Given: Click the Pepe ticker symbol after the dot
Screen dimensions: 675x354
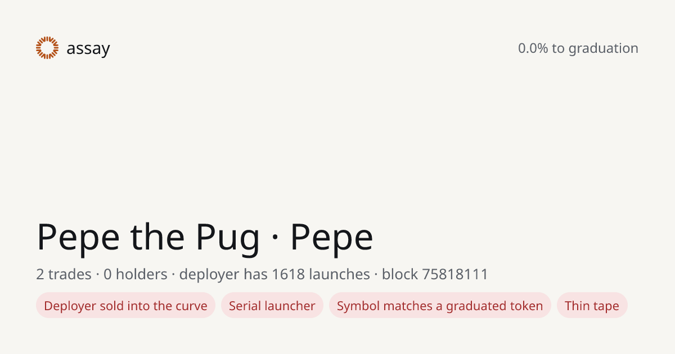Looking at the screenshot, I should point(331,238).
